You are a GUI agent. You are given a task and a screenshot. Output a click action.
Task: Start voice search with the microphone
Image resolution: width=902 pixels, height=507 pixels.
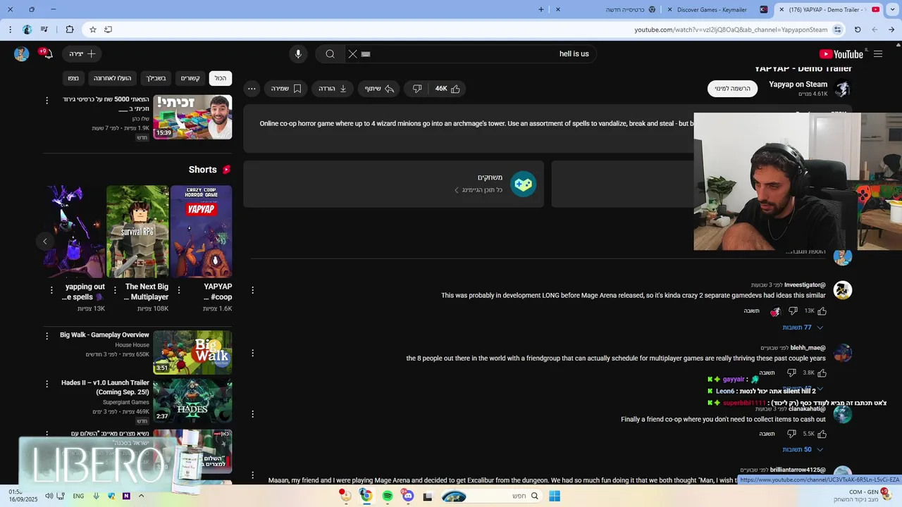tap(298, 54)
